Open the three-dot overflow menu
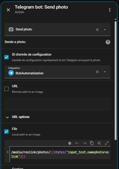Image resolution: width=119 pixels, height=169 pixels. point(110,10)
